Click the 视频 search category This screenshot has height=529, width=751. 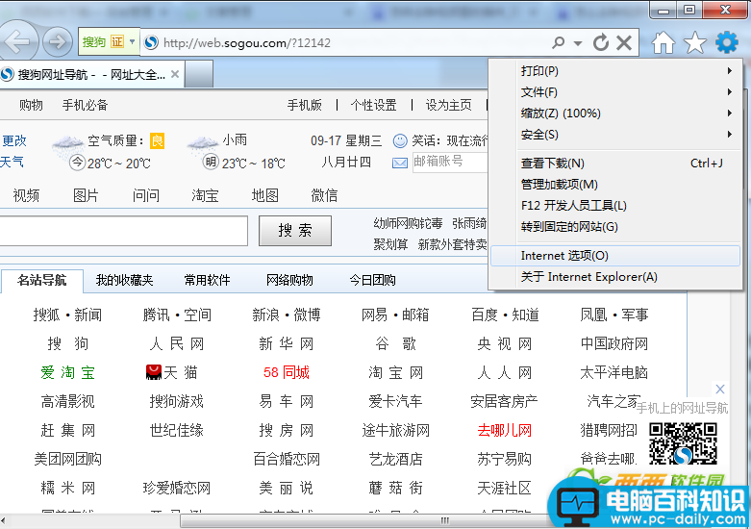coord(26,195)
